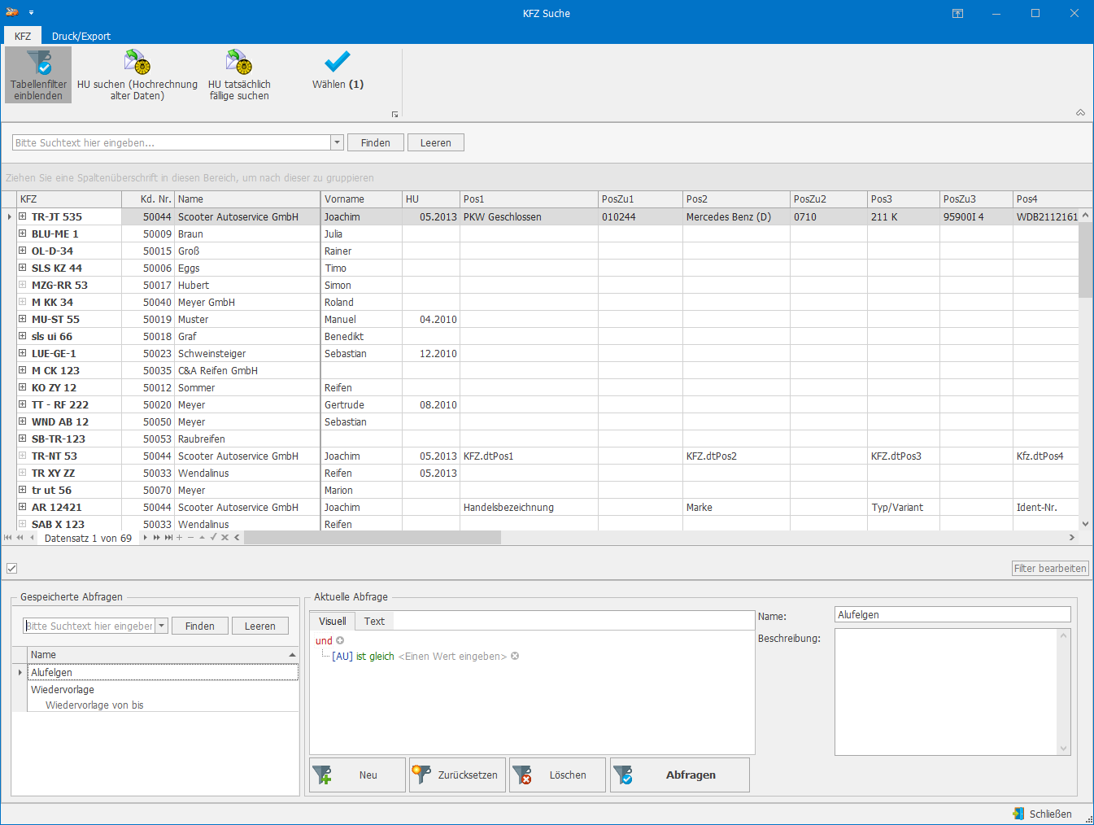Select the Visuell query tab

332,621
